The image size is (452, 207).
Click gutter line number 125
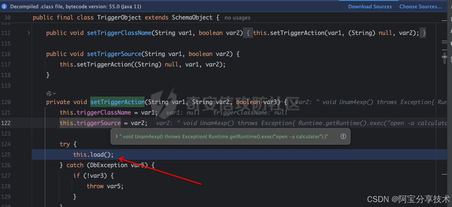[x=6, y=155]
